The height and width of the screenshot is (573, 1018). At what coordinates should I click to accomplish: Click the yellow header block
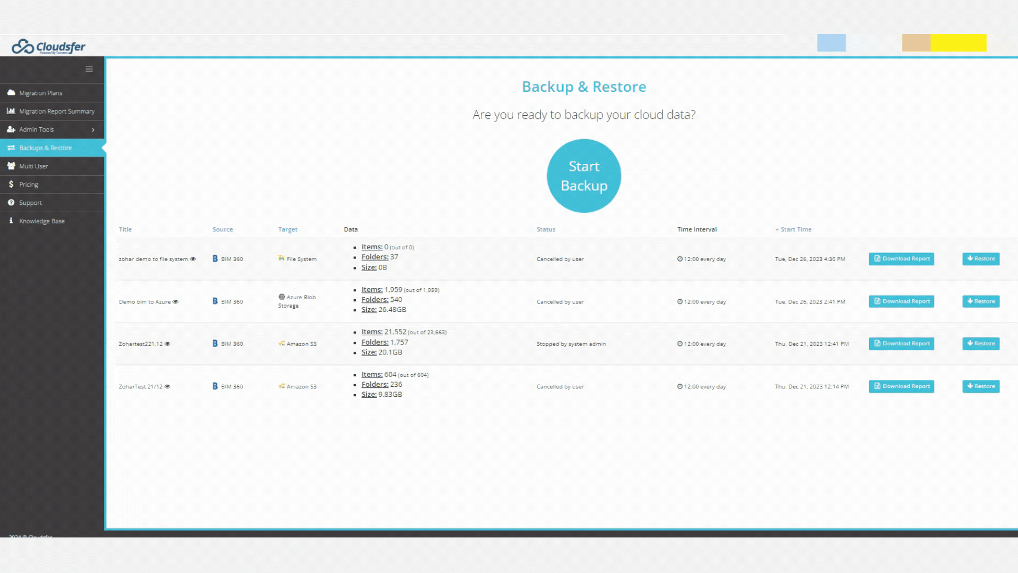958,42
